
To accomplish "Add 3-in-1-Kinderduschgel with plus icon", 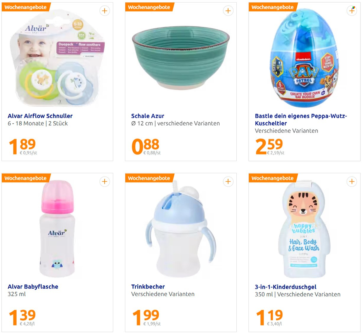I will (352, 182).
